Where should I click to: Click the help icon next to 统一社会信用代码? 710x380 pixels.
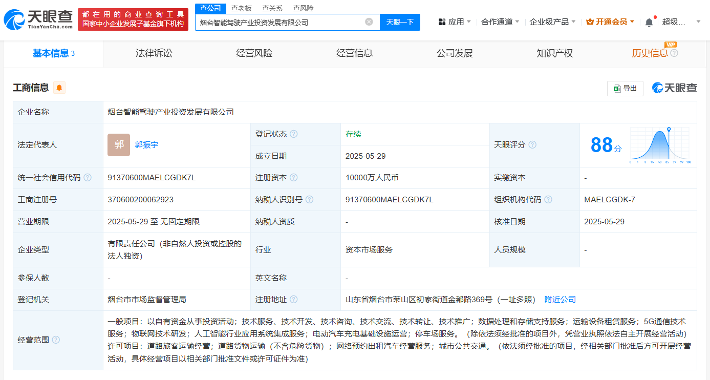[x=88, y=178]
